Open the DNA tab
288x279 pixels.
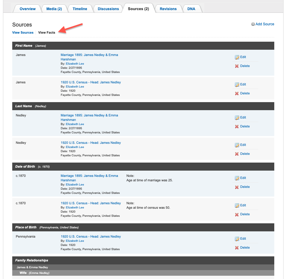[191, 9]
